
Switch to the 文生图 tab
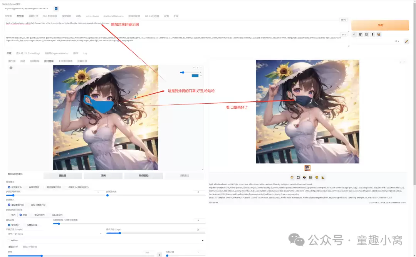coord(8,16)
